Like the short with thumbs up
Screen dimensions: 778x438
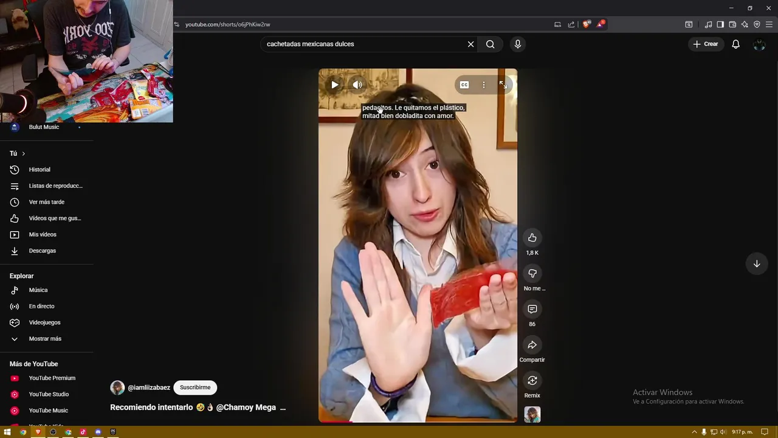tap(532, 238)
